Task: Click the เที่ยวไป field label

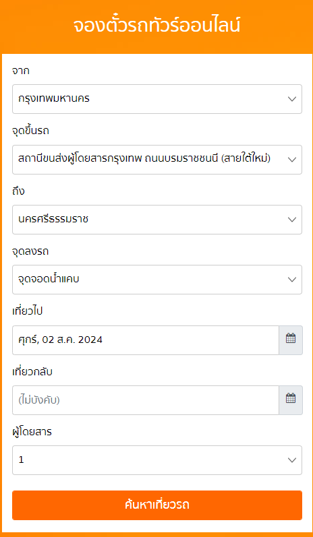Action: [27, 311]
